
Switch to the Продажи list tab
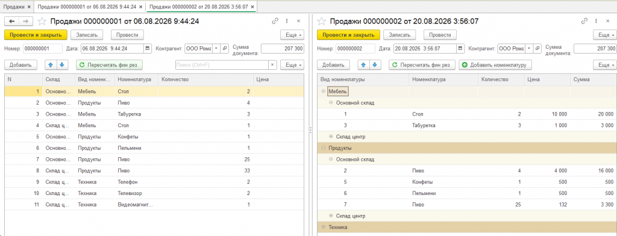point(14,7)
